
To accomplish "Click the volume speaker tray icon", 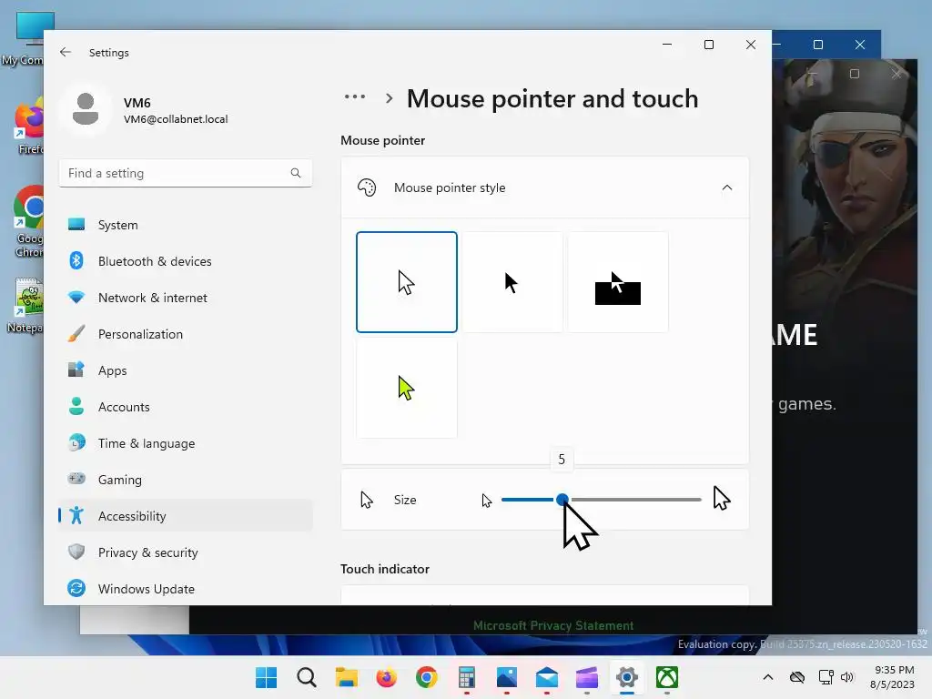I will click(847, 677).
